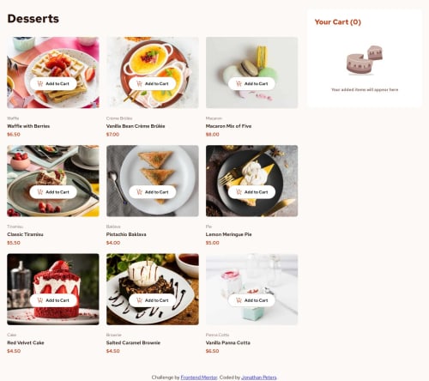Click cart icon on Pistachio Baklava button

click(x=139, y=192)
